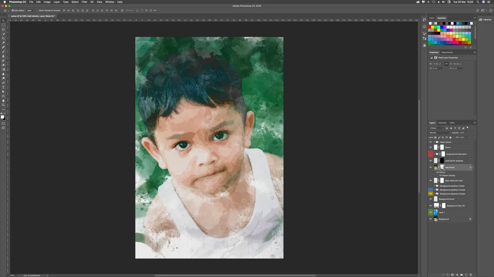Select the Clone Stamp tool
494x277 pixels.
(x=3, y=56)
